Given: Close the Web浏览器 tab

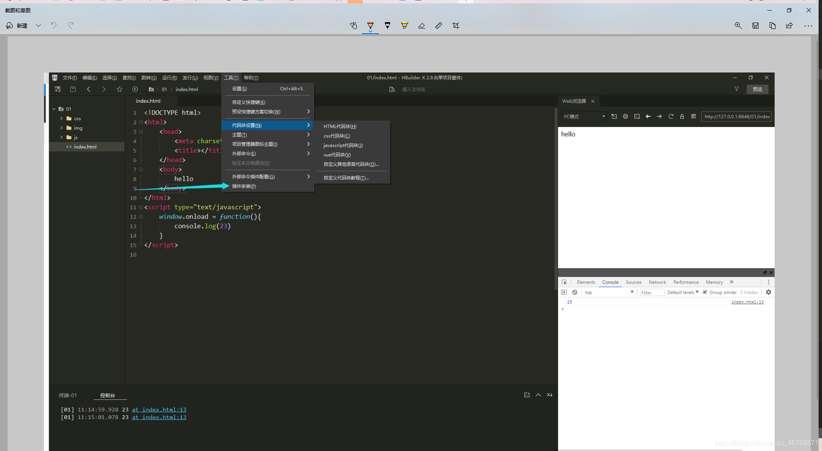Looking at the screenshot, I should pyautogui.click(x=593, y=101).
